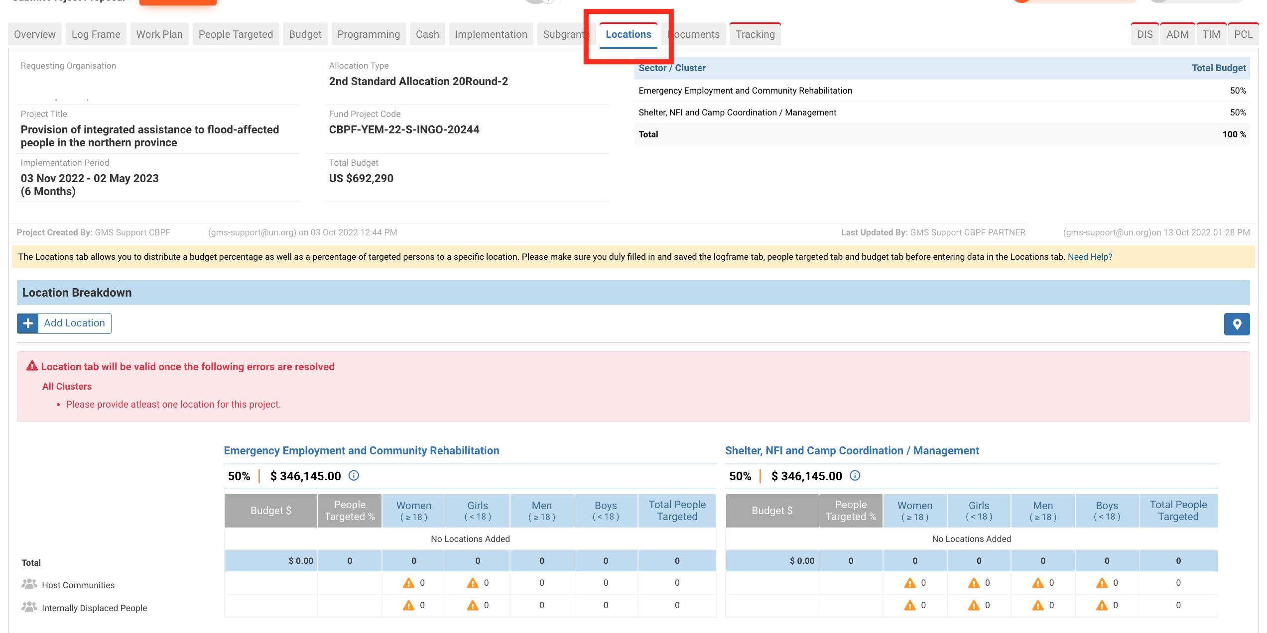
Task: Click Emergency Employment Internally Displaced Girls warning icon
Action: pos(473,605)
